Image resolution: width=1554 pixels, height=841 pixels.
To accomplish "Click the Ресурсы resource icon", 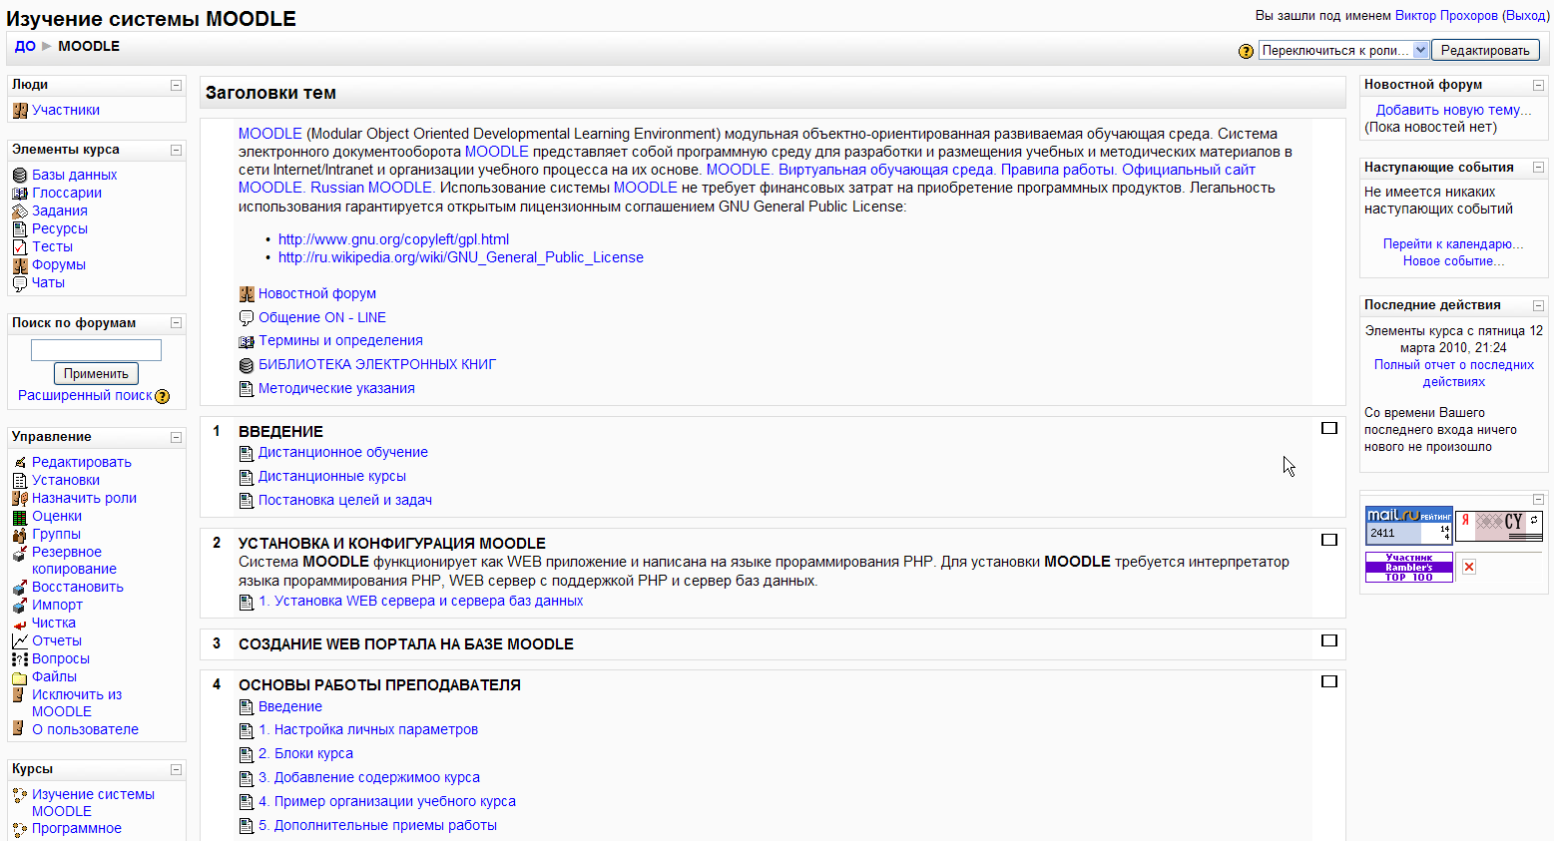I will click(x=20, y=229).
